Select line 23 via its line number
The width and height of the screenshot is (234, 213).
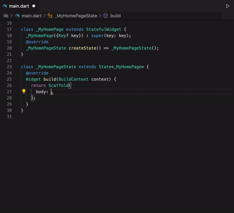pos(9,67)
